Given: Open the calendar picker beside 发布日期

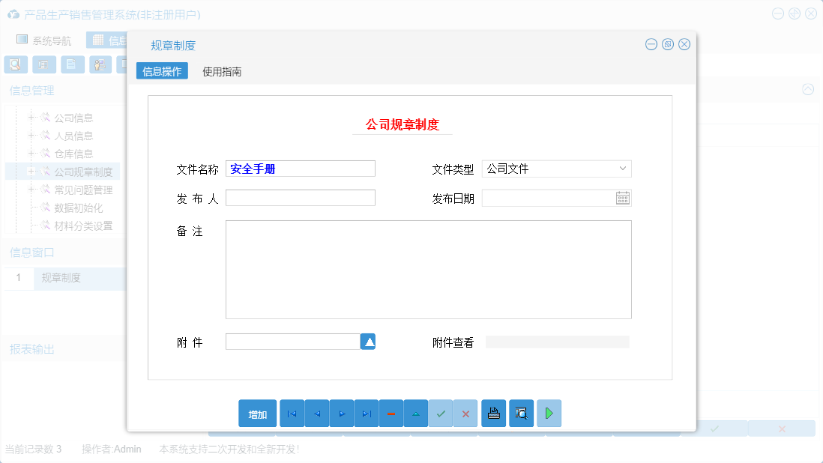Looking at the screenshot, I should (x=621, y=197).
